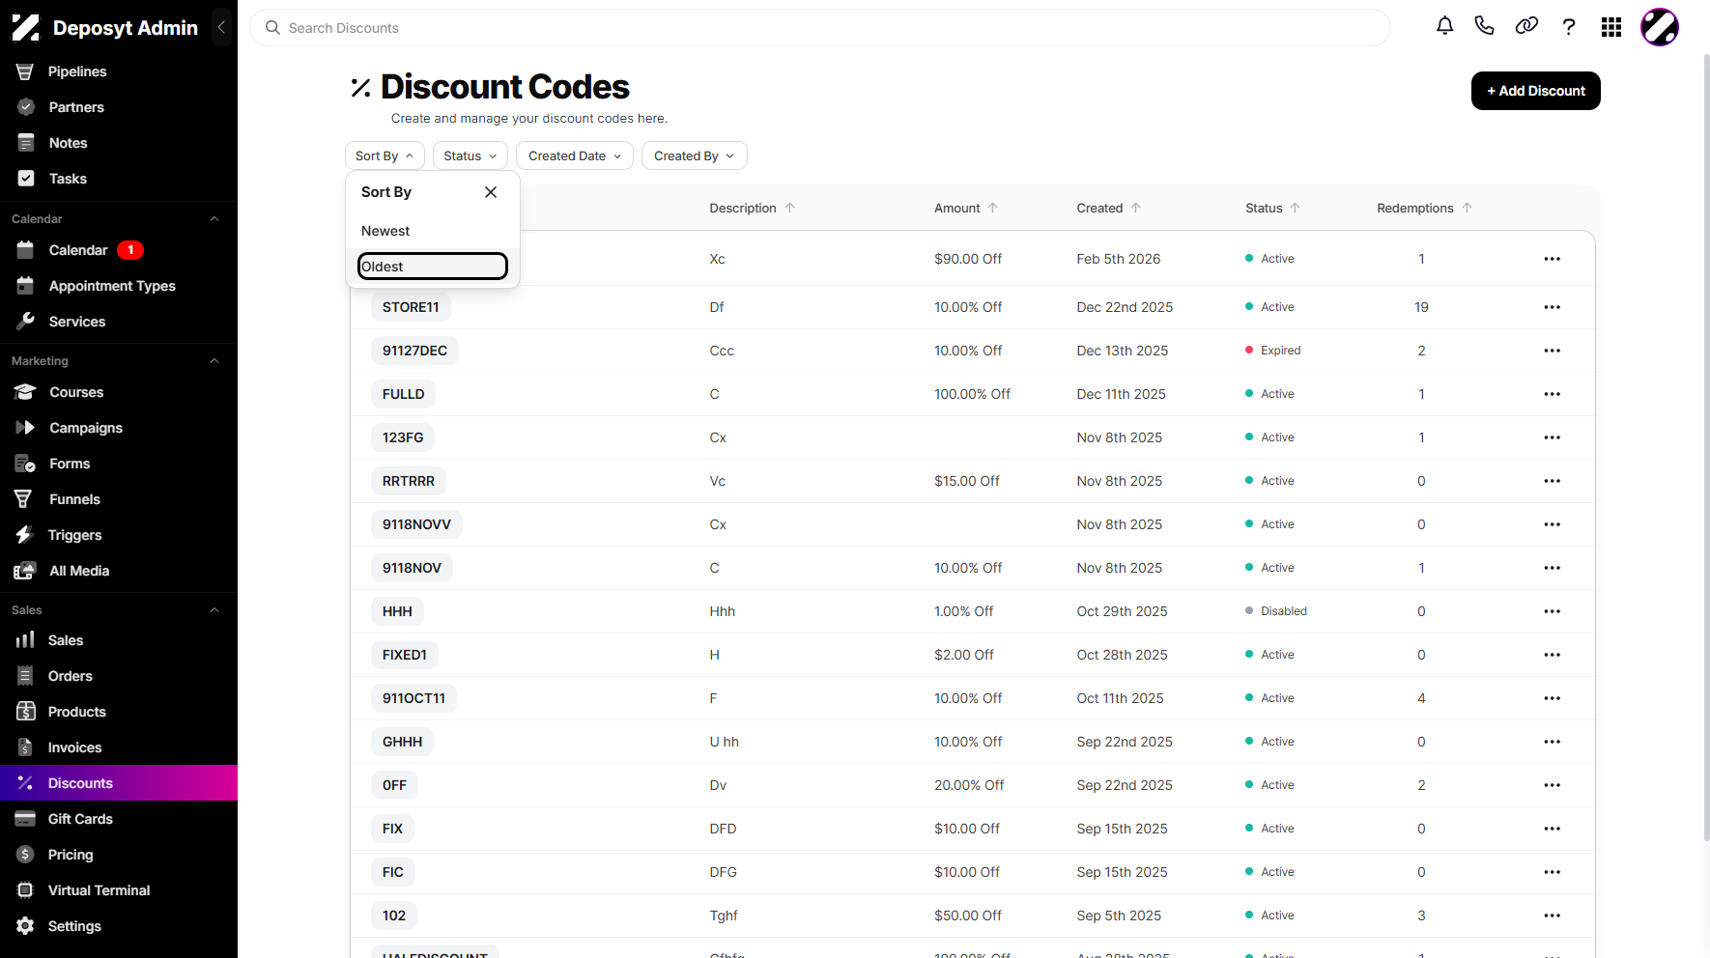The image size is (1710, 958).
Task: Open the Calendar page with badge
Action: click(x=119, y=250)
